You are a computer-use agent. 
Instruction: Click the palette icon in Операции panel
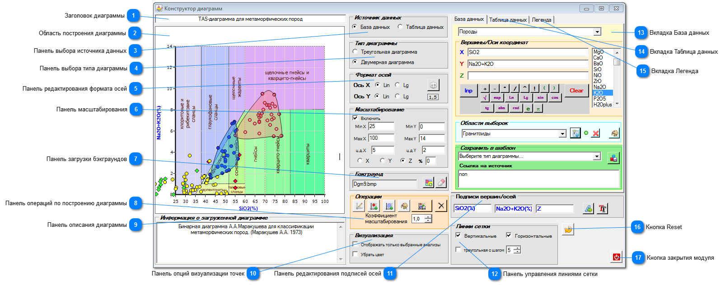pyautogui.click(x=404, y=206)
